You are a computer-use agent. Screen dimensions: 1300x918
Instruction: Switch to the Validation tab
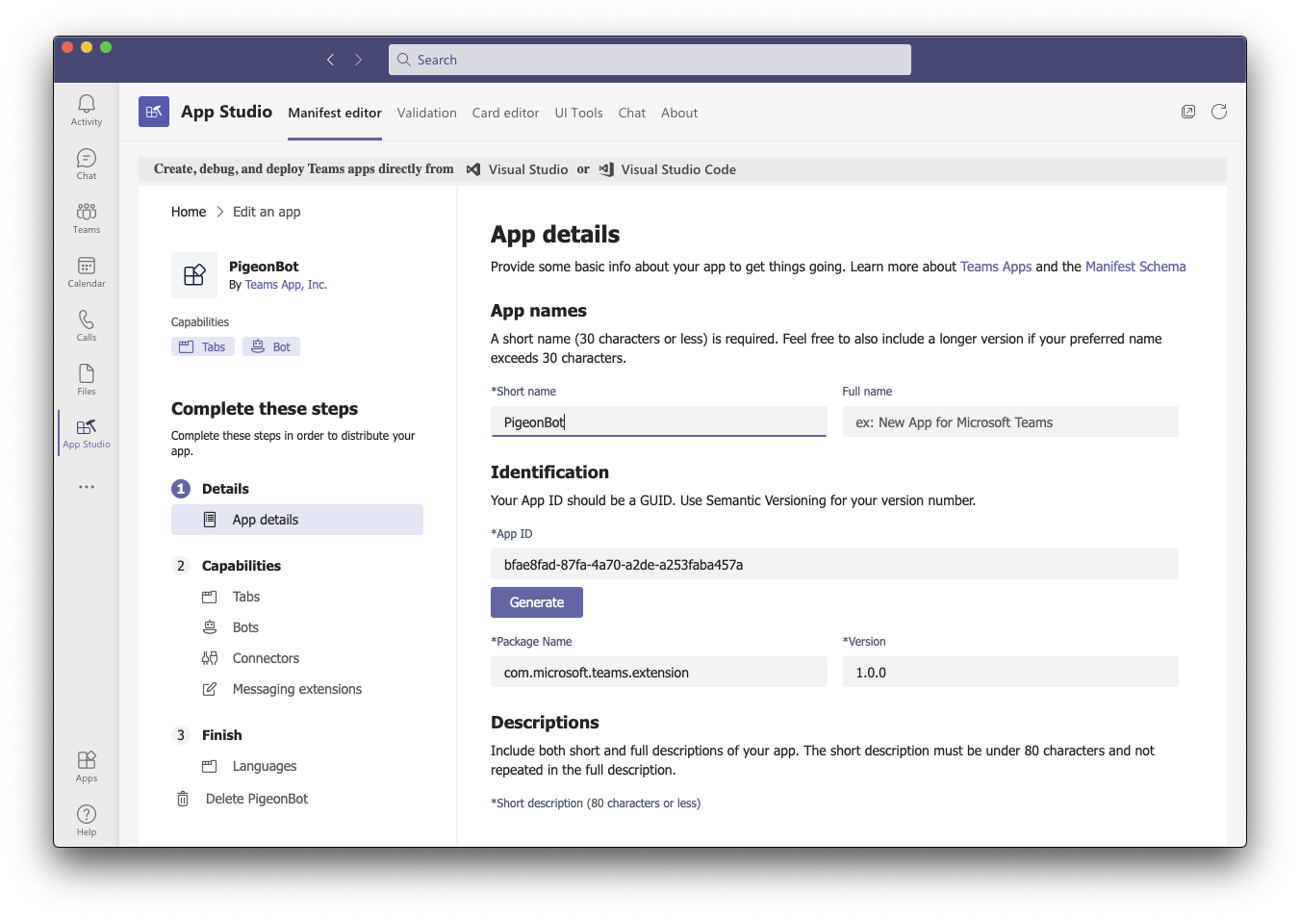[x=426, y=113]
